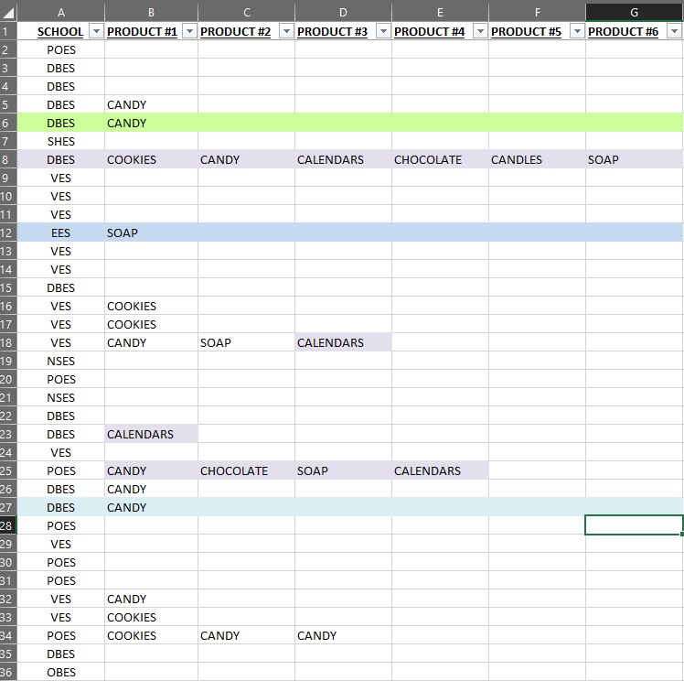Select CALENDARS cell in row 23
684x681 pixels.
(x=151, y=434)
